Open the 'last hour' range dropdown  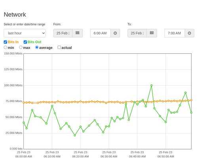point(25,33)
